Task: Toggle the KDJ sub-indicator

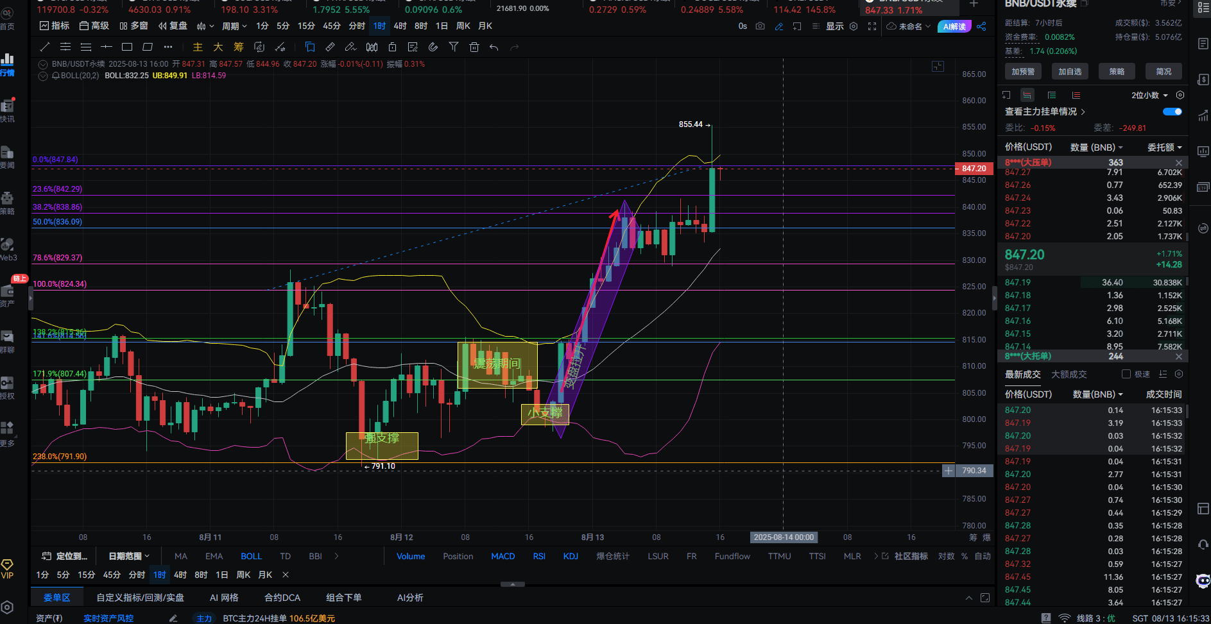Action: (571, 556)
